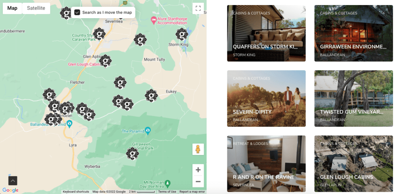
Task: Switch to Satellite map view
Action: click(x=36, y=8)
